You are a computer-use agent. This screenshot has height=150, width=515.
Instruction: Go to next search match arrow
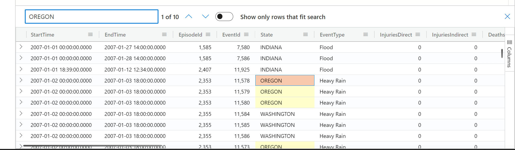point(205,17)
